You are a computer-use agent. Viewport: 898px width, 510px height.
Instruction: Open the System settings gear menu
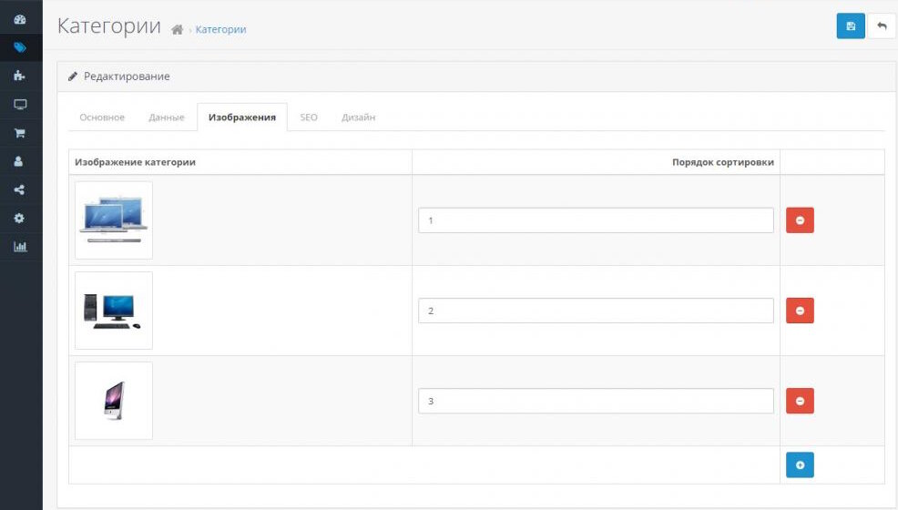click(x=20, y=219)
